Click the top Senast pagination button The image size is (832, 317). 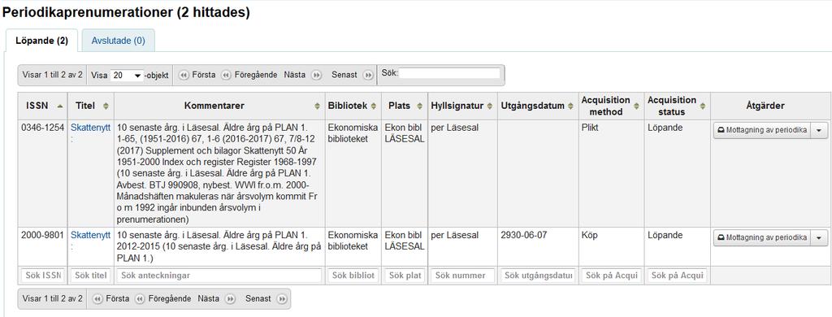click(x=353, y=76)
